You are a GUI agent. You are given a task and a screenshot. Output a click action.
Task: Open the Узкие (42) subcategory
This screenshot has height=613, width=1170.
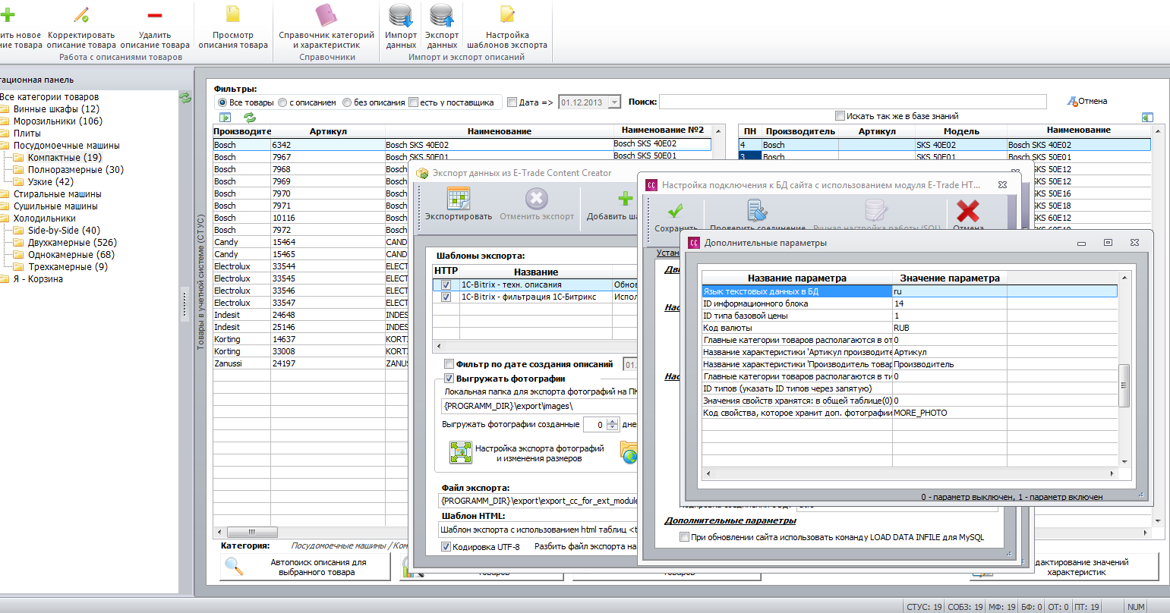coord(51,182)
